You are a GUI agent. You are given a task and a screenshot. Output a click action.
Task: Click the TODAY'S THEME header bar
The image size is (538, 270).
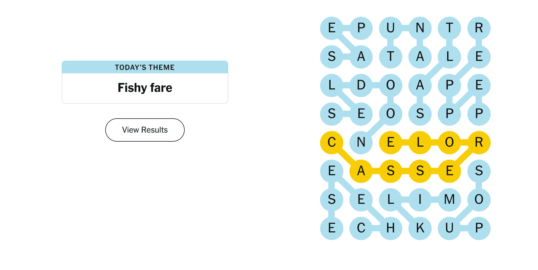[145, 67]
